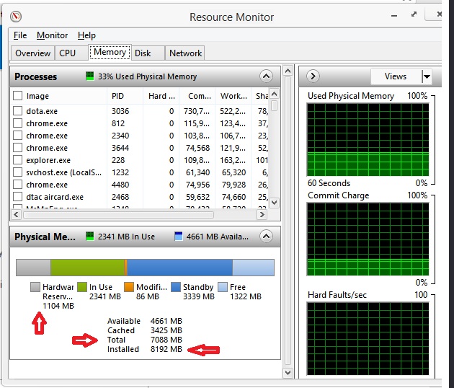Viewport: 454px width, 388px height.
Task: Click the Views button
Action: pos(396,76)
